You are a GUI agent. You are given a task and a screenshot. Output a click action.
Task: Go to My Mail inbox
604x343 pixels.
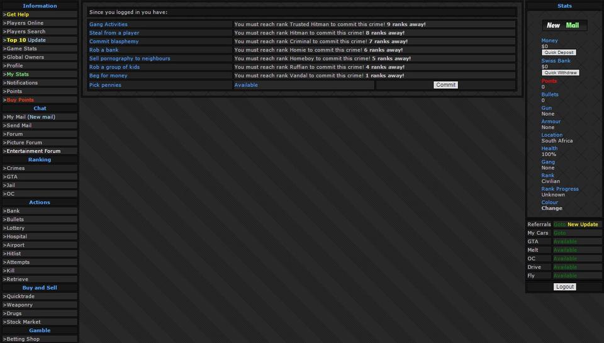pos(31,117)
